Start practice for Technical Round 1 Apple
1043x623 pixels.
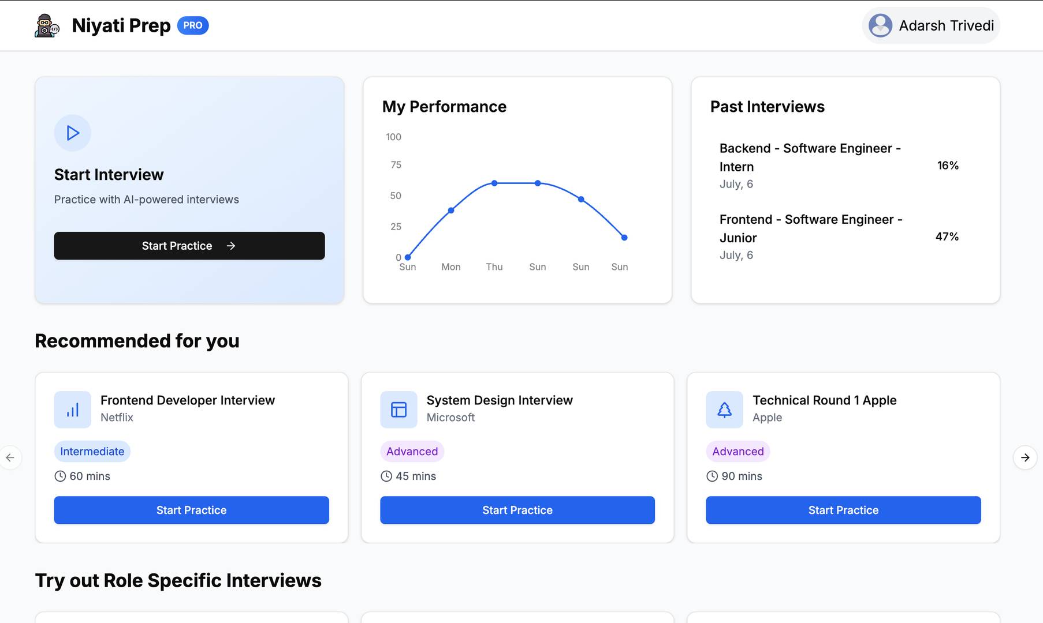(x=843, y=510)
